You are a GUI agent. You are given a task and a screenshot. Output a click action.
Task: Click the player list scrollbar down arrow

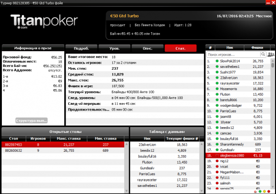pos(273,187)
